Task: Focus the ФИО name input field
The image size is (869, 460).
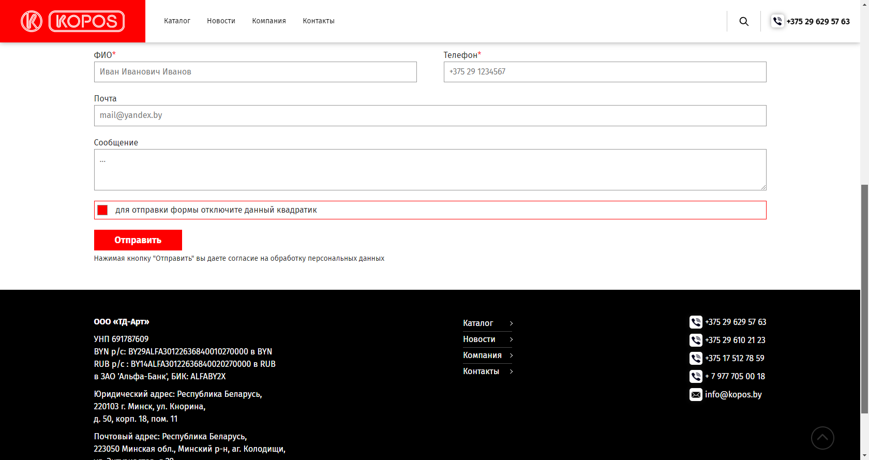Action: tap(256, 72)
